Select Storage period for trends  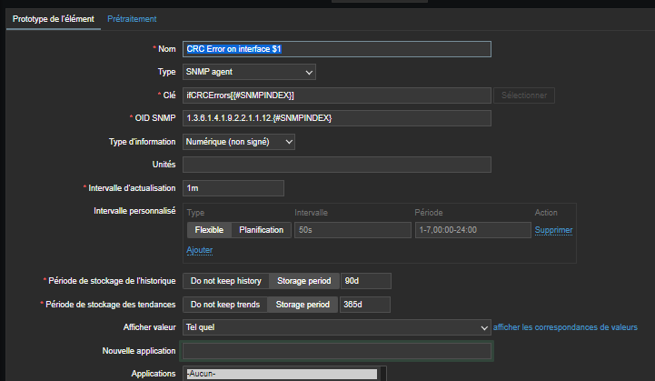303,305
